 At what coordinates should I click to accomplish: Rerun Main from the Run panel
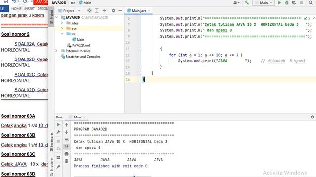pyautogui.click(x=58, y=125)
